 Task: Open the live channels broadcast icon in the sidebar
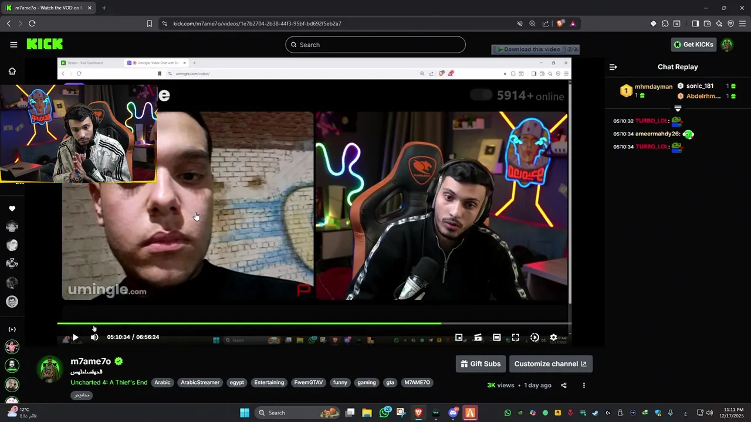[x=12, y=329]
